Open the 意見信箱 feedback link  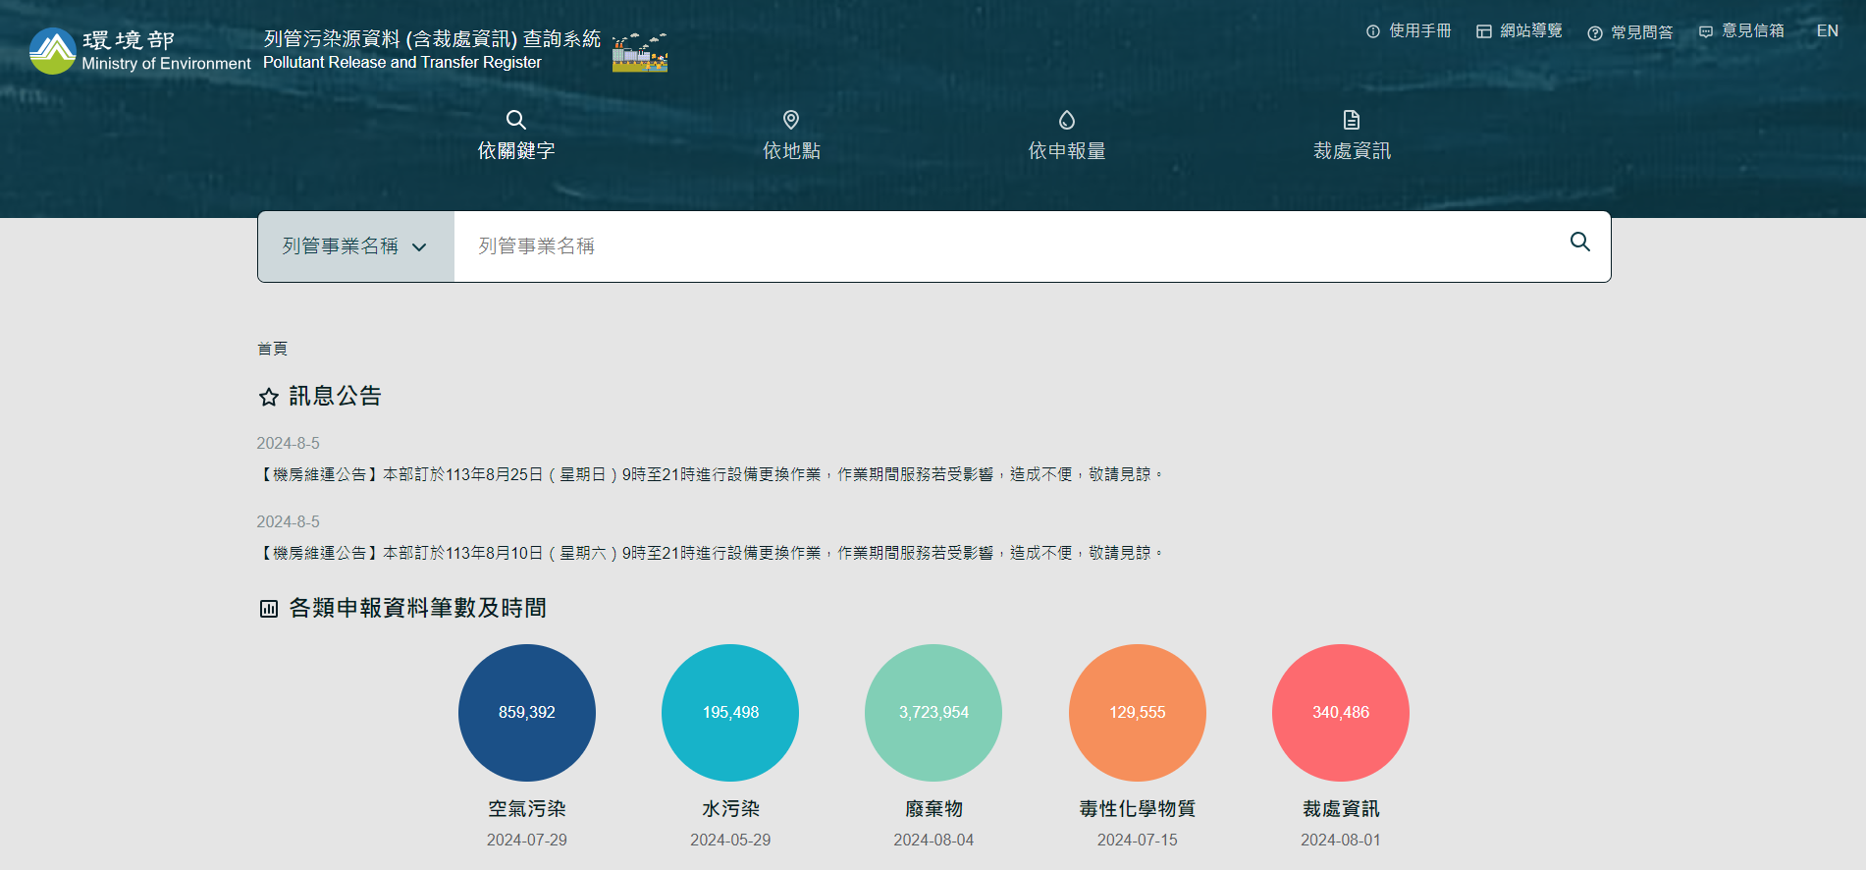(1742, 31)
